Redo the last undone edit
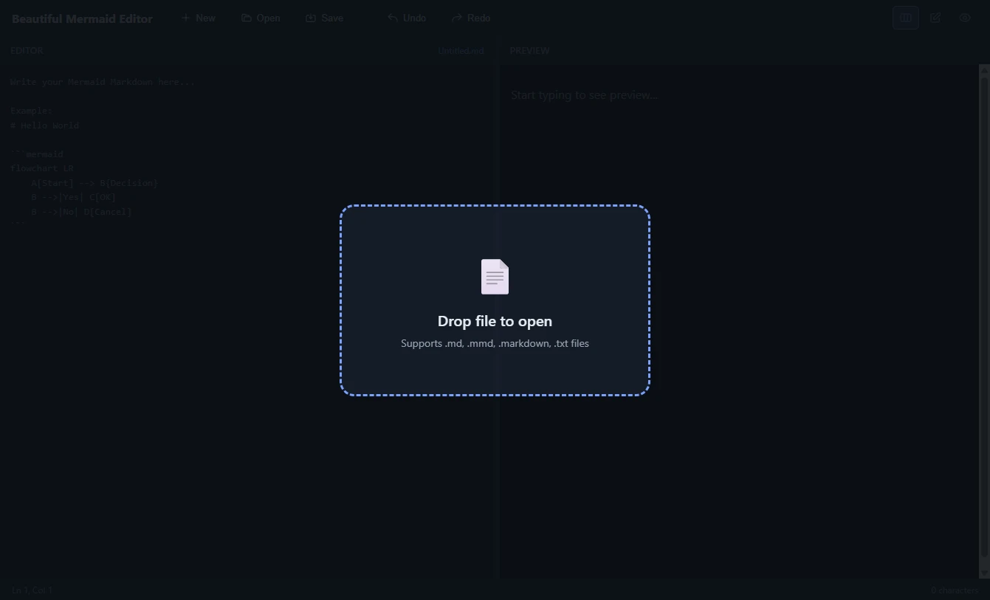The height and width of the screenshot is (600, 990). click(471, 18)
